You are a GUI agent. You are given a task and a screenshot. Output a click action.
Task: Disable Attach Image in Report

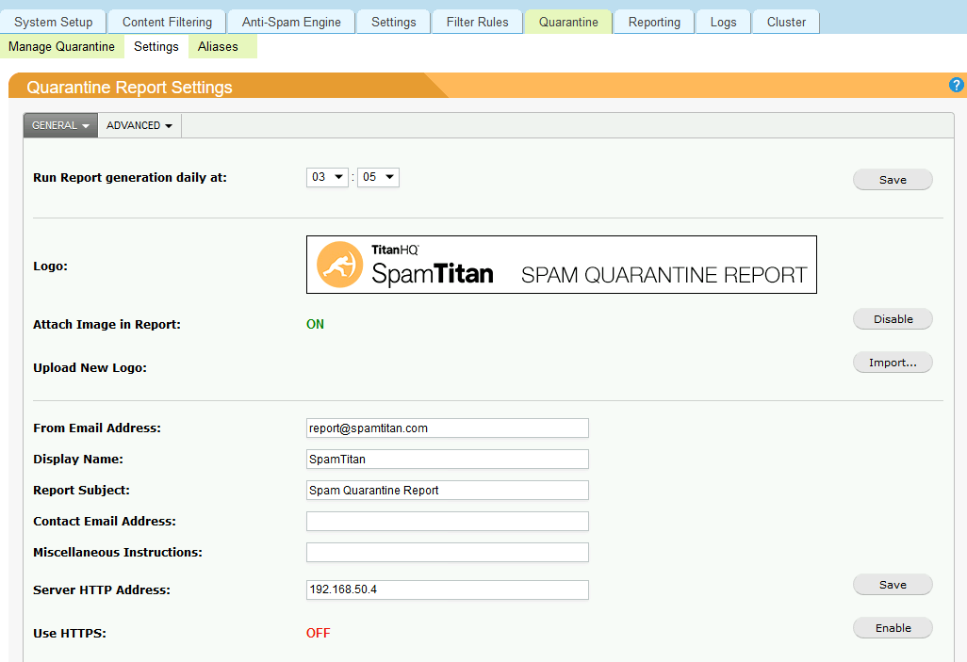pos(893,318)
